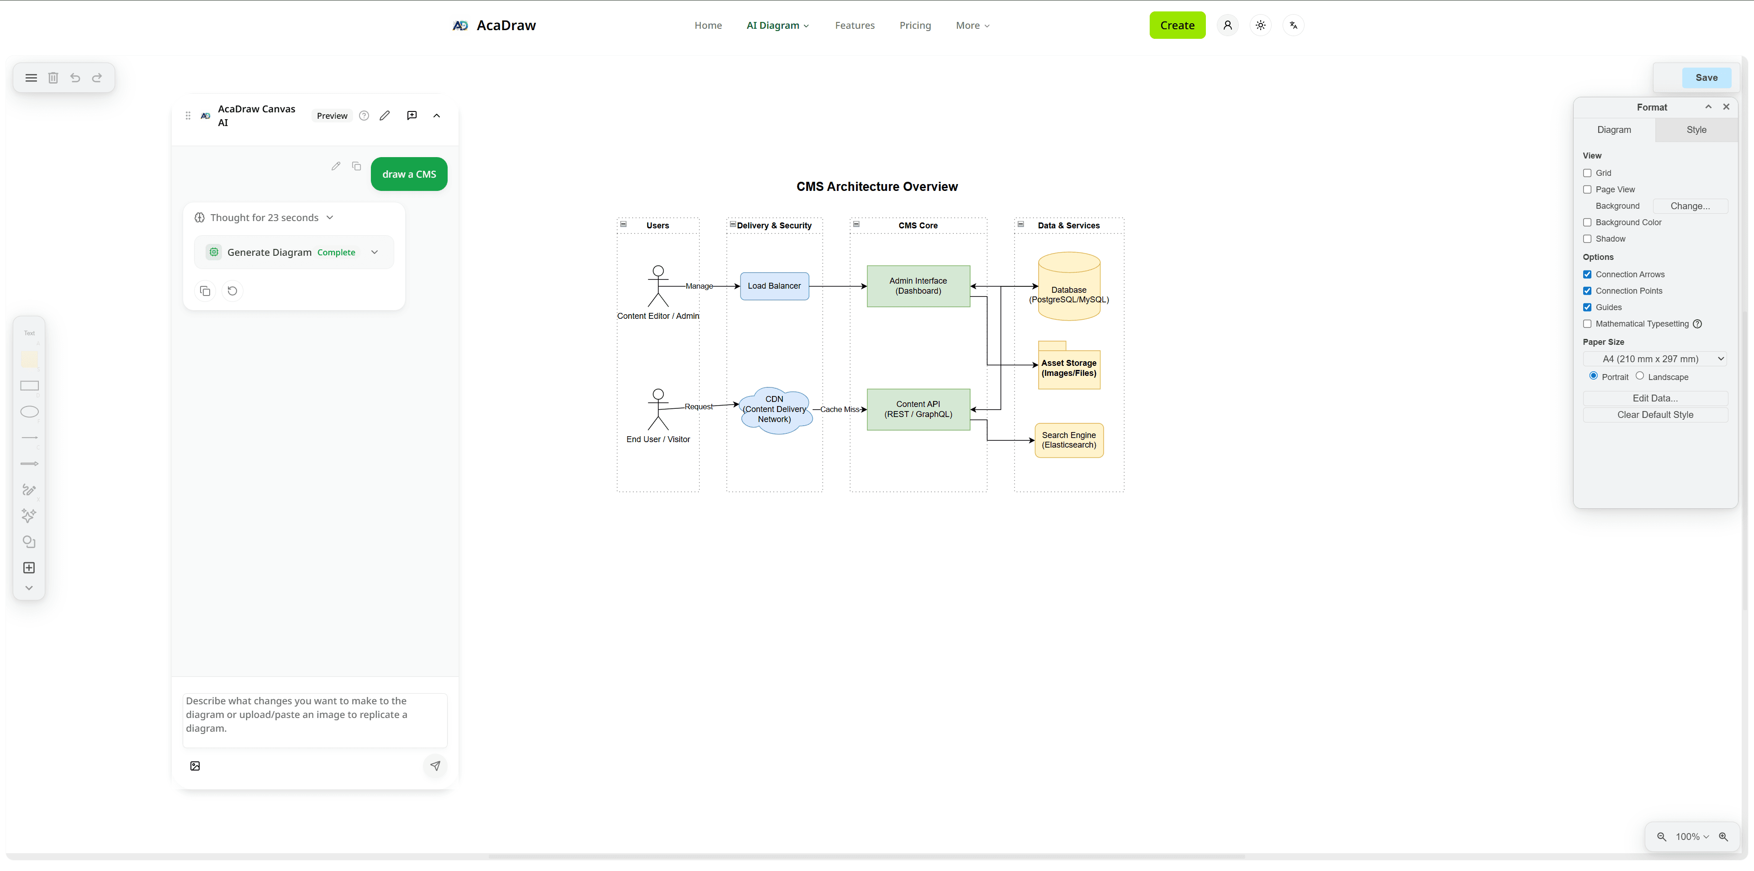The height and width of the screenshot is (871, 1754).
Task: Toggle light/dark theme with the sun icon
Action: tap(1260, 25)
